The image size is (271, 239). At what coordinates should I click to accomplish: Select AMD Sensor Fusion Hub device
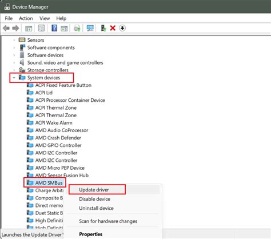[x=62, y=175]
